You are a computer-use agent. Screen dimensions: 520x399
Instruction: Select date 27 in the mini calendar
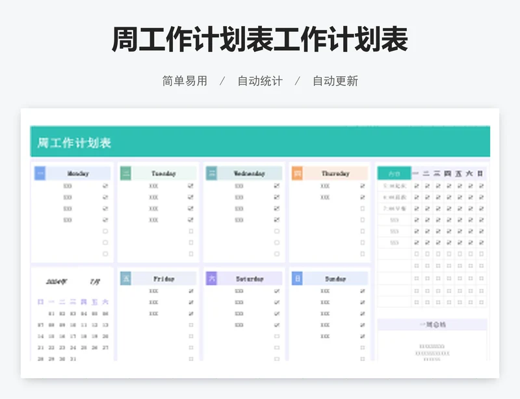tap(105, 348)
